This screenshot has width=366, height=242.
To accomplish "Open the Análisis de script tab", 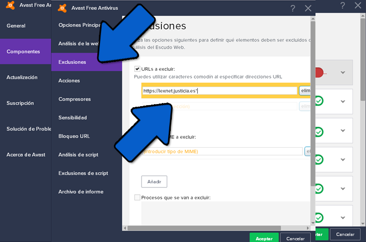I will point(78,155).
